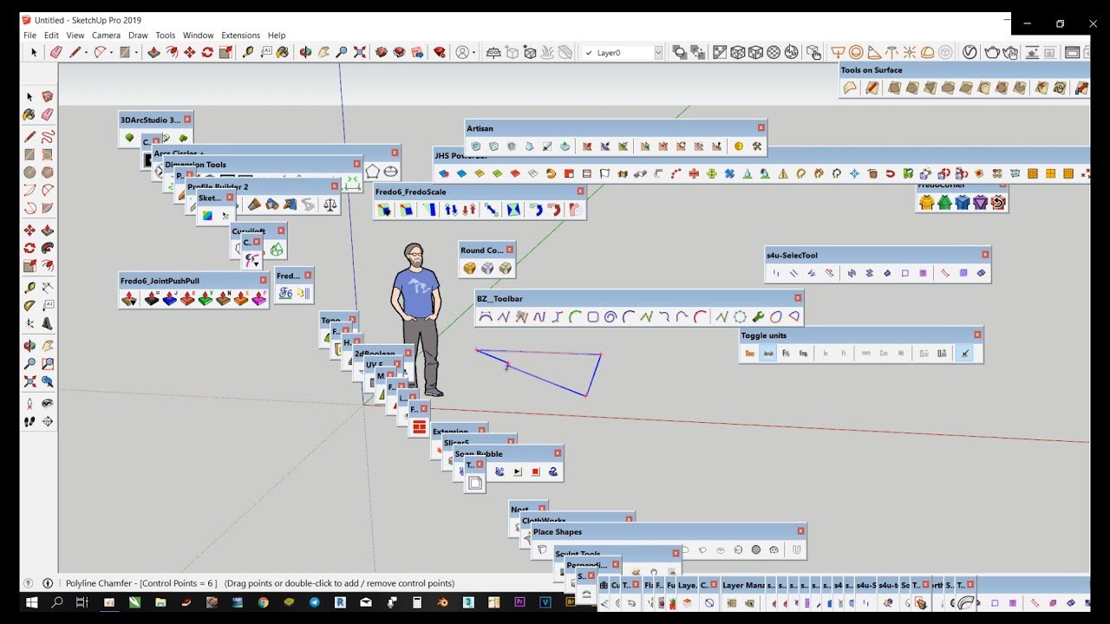Image resolution: width=1110 pixels, height=624 pixels.
Task: Expand the user account dropdown arrow
Action: click(x=473, y=53)
